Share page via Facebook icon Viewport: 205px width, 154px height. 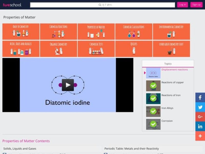(x=200, y=98)
